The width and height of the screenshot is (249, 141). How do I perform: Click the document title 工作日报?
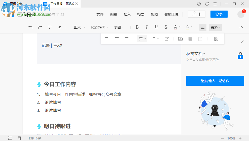point(27,14)
